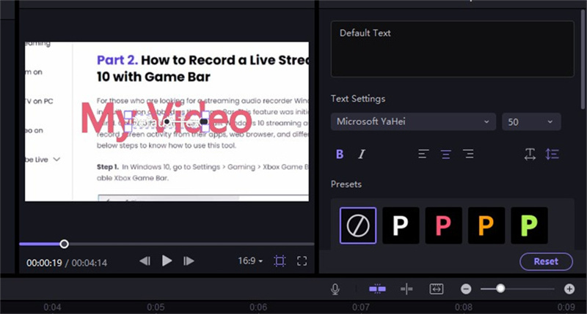
Task: Click the timeline zoom slider handle
Action: pos(500,289)
